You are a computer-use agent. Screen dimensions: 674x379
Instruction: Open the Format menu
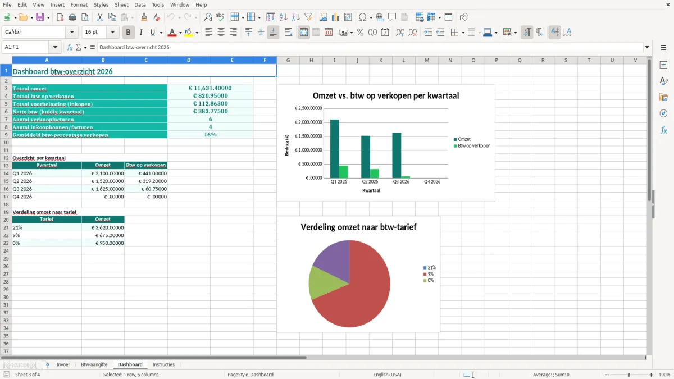(79, 4)
